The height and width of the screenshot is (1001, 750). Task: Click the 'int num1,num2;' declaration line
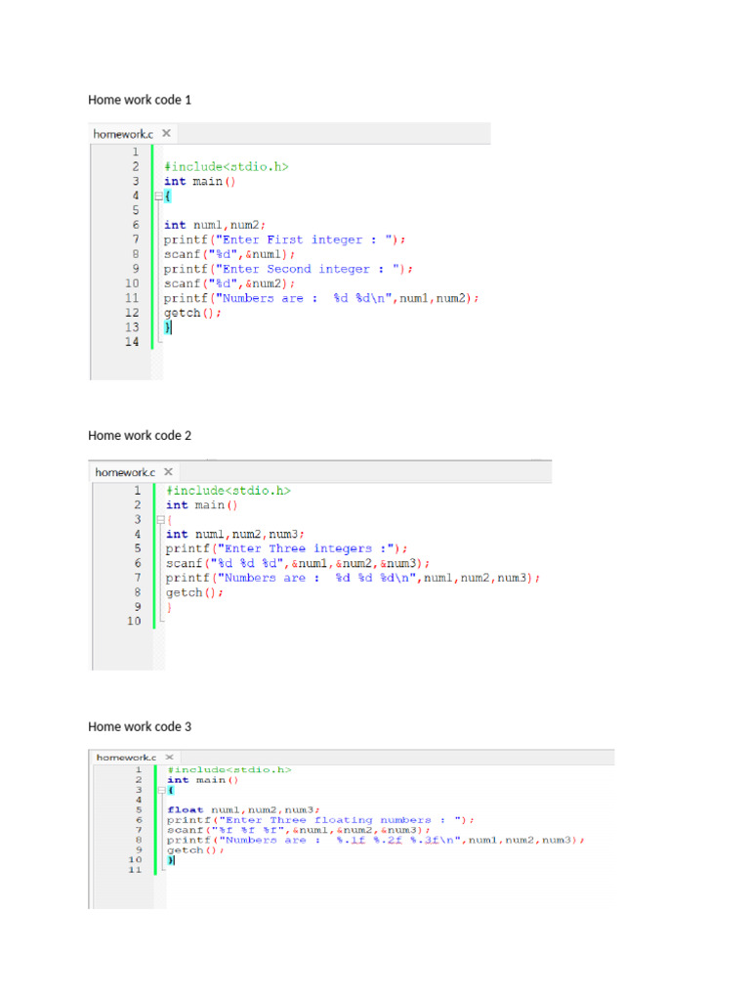tap(214, 226)
